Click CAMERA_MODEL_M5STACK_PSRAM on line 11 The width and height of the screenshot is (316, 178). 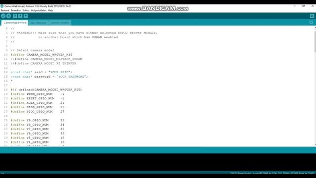tap(56, 59)
